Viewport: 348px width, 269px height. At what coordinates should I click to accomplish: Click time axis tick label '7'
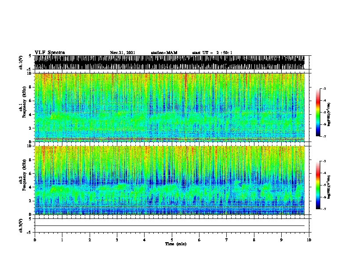point(227,240)
